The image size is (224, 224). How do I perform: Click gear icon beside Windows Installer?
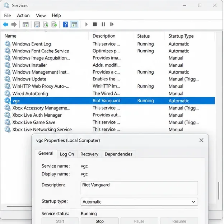pyautogui.click(x=8, y=65)
